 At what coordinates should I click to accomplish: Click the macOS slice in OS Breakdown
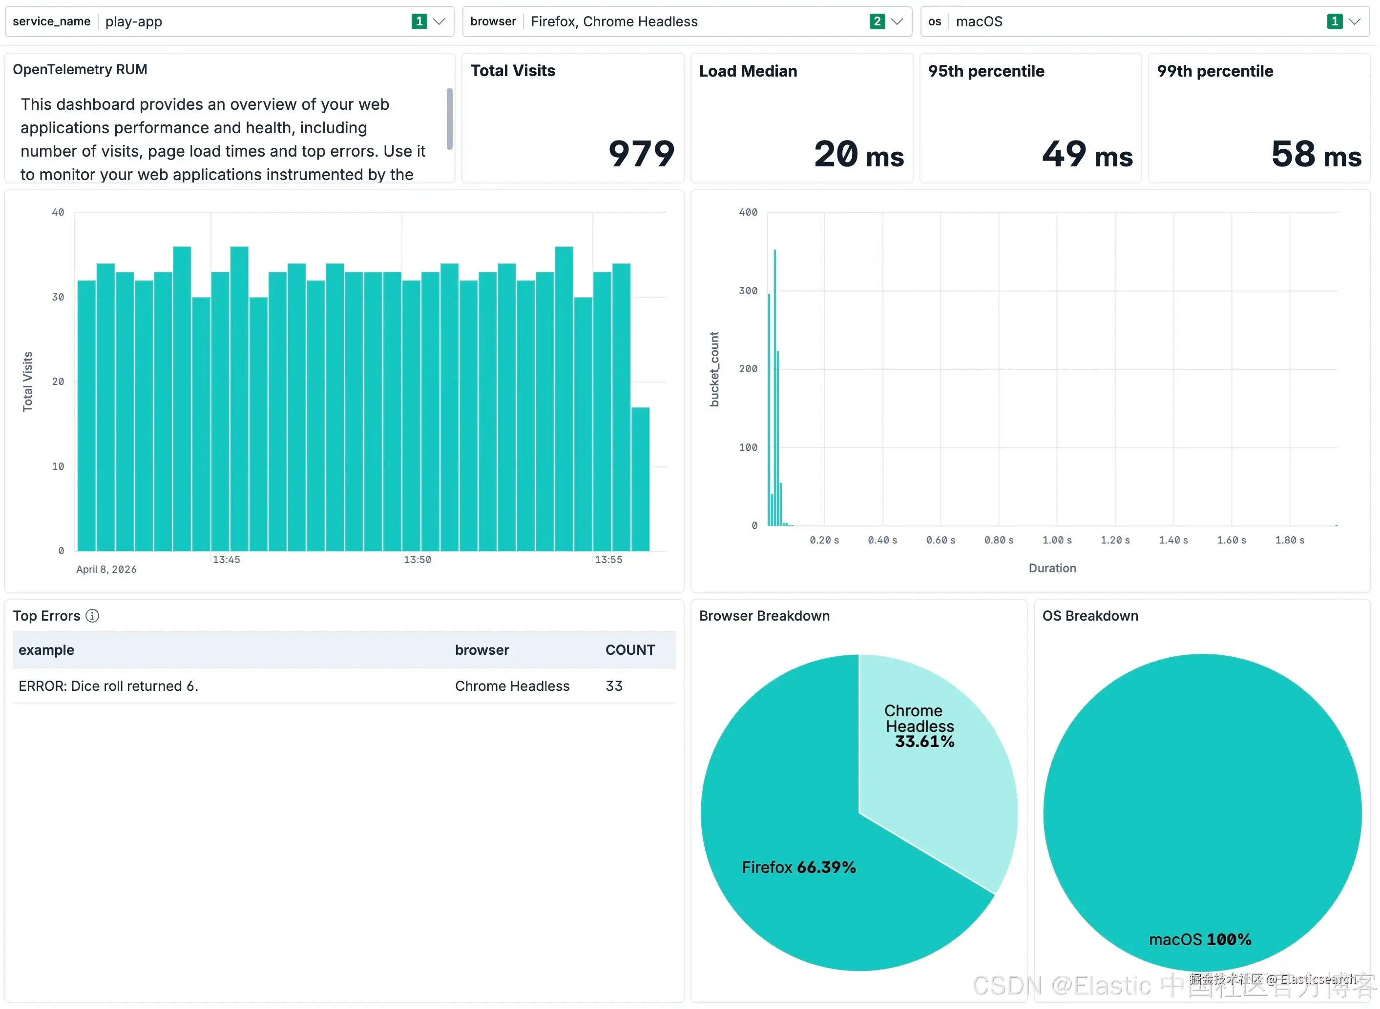pos(1202,812)
